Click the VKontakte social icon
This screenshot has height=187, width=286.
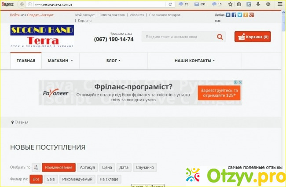228,15
